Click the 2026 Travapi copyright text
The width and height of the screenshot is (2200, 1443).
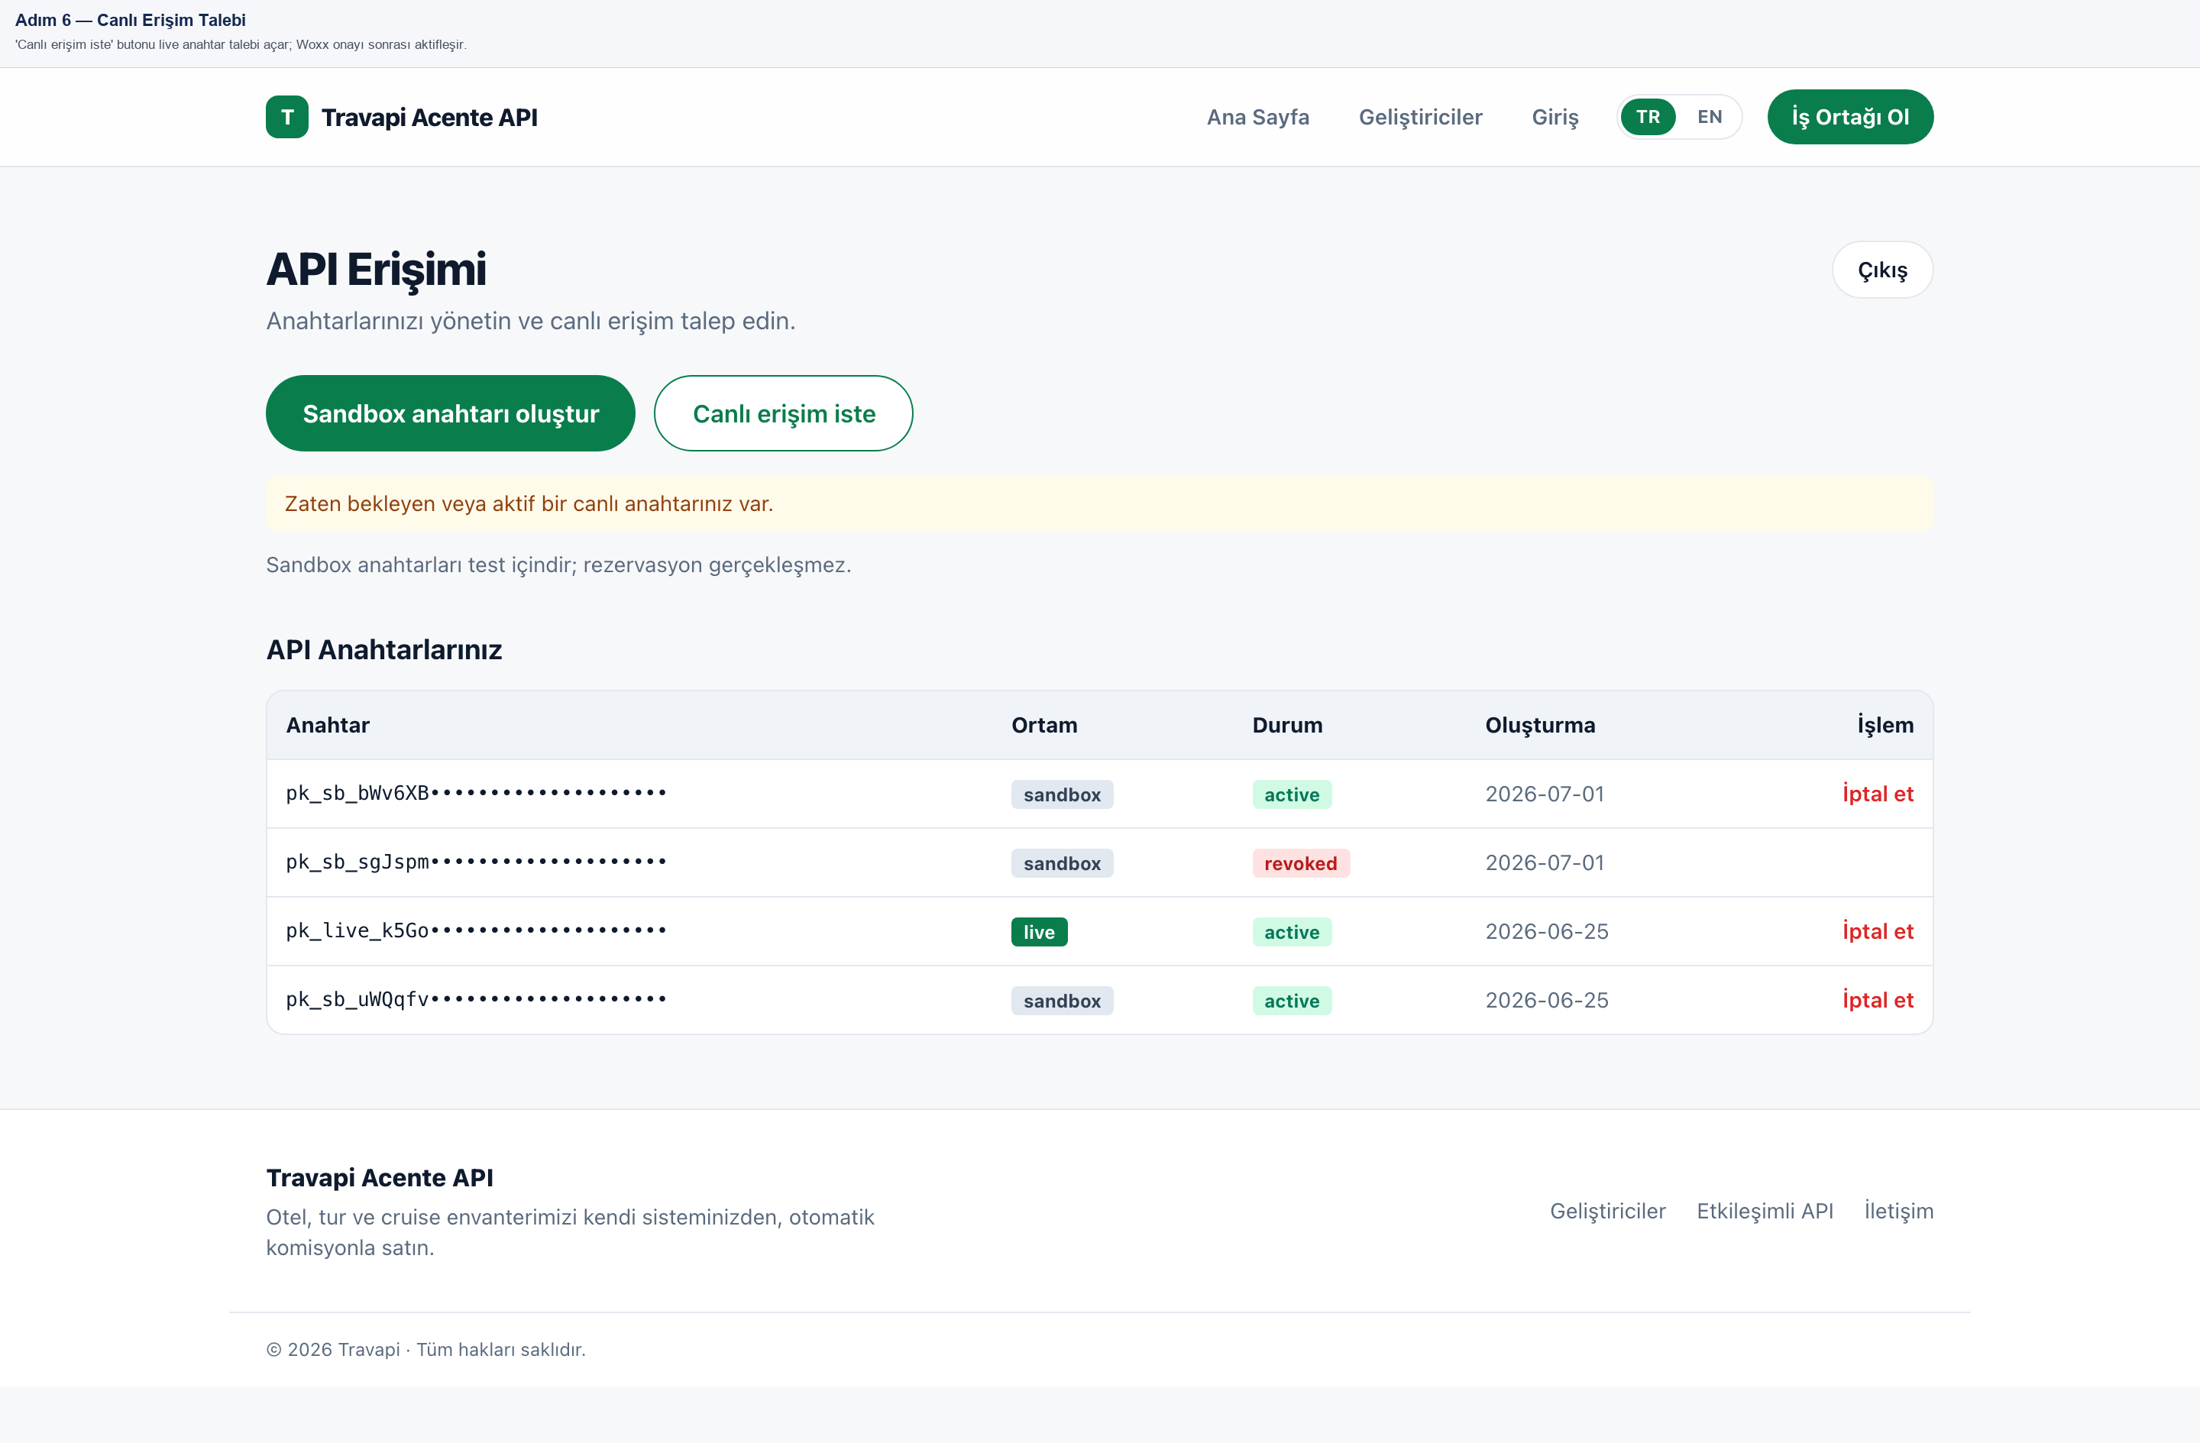[x=426, y=1350]
